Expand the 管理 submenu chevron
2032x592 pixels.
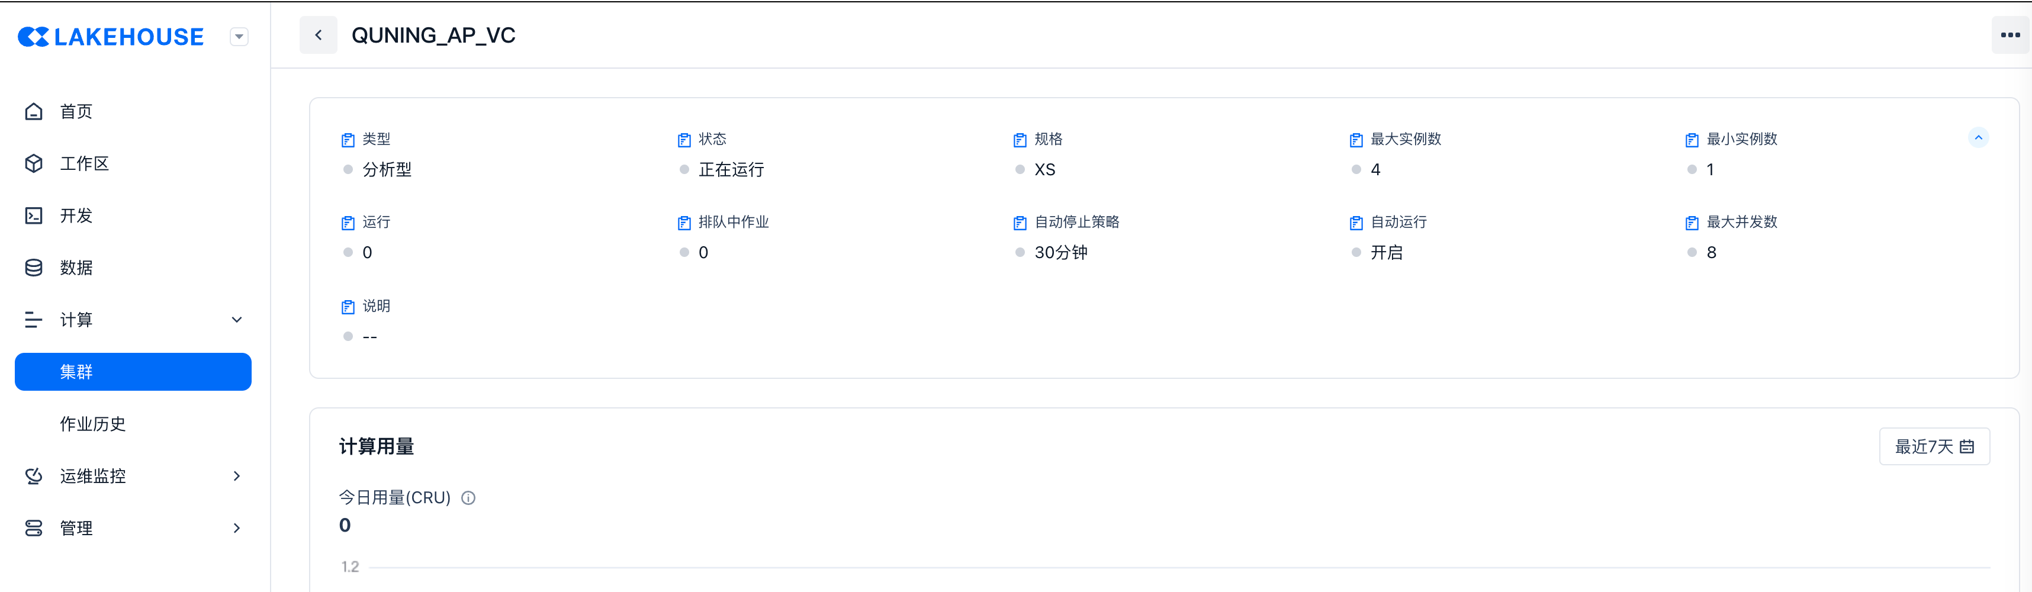[x=237, y=528]
